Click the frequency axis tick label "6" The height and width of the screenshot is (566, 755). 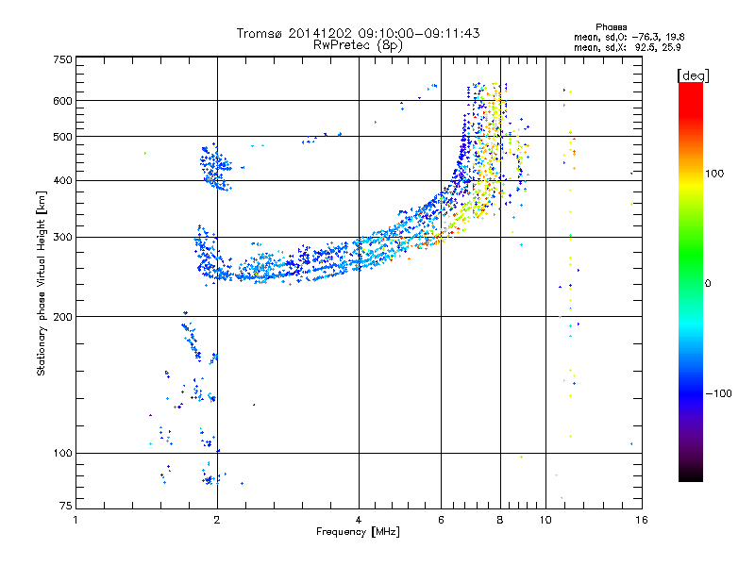coord(441,520)
